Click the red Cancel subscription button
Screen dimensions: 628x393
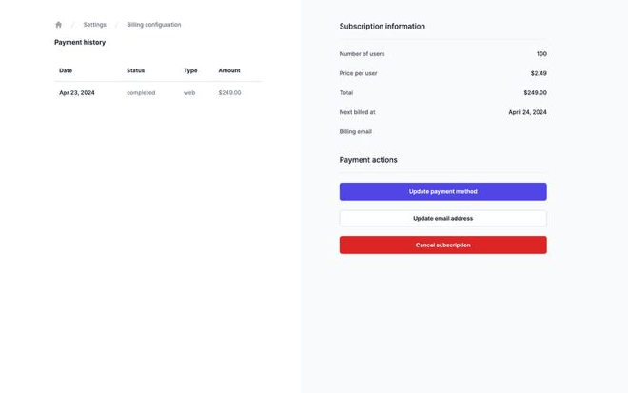[x=442, y=245]
